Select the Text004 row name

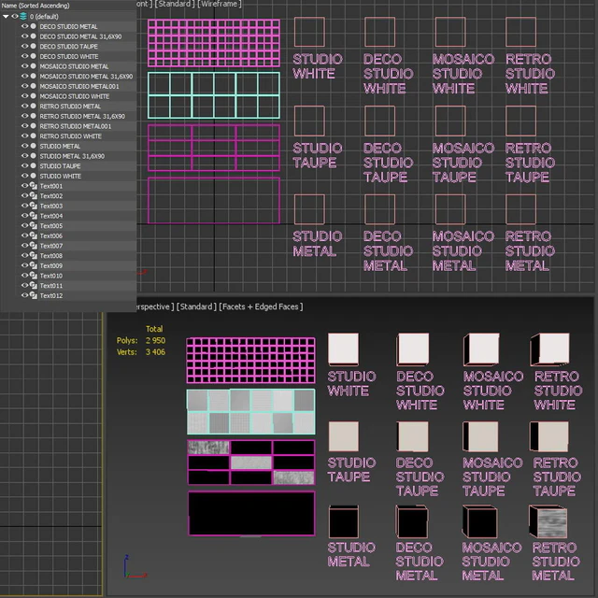(x=51, y=216)
